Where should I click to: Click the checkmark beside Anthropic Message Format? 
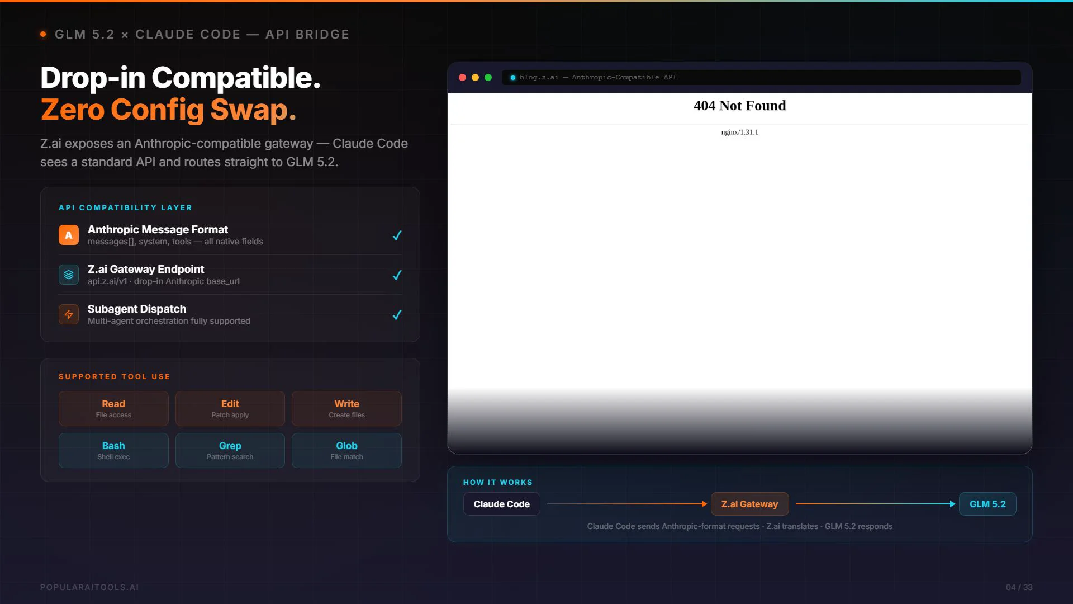(397, 235)
